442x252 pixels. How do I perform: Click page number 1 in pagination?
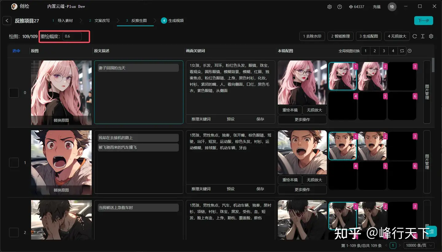pyautogui.click(x=393, y=245)
